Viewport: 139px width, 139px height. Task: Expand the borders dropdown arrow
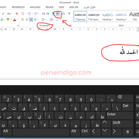[x=60, y=20]
